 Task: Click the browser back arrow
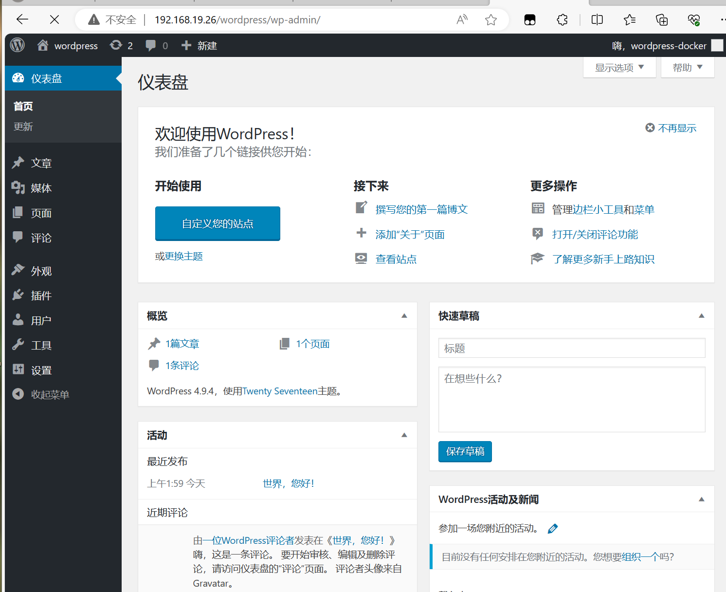tap(22, 19)
